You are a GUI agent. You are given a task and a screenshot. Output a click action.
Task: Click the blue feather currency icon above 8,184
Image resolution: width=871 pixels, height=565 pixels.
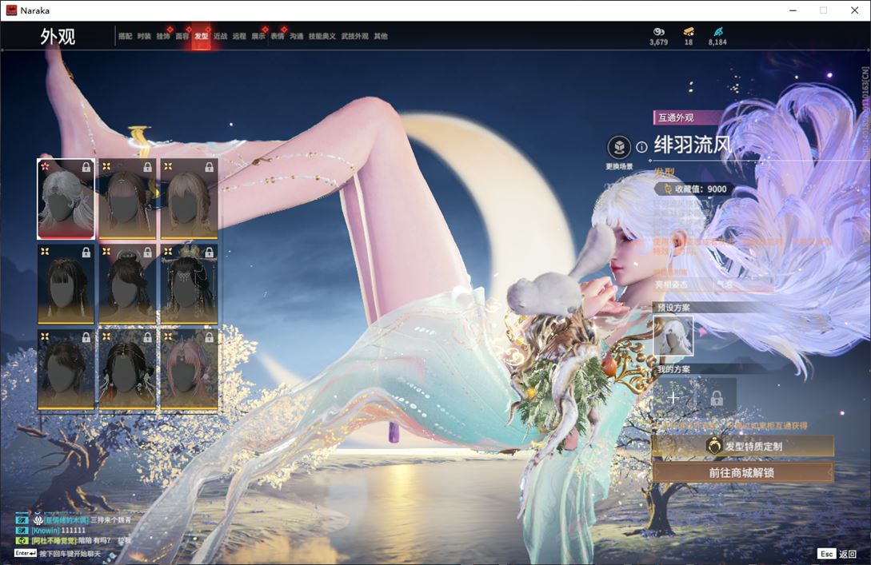point(717,32)
